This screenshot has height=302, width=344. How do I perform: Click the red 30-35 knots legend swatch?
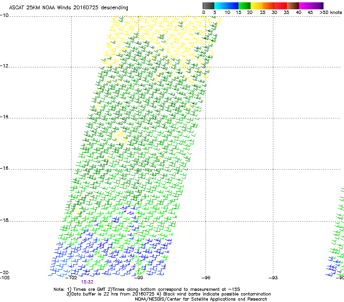tap(281, 6)
